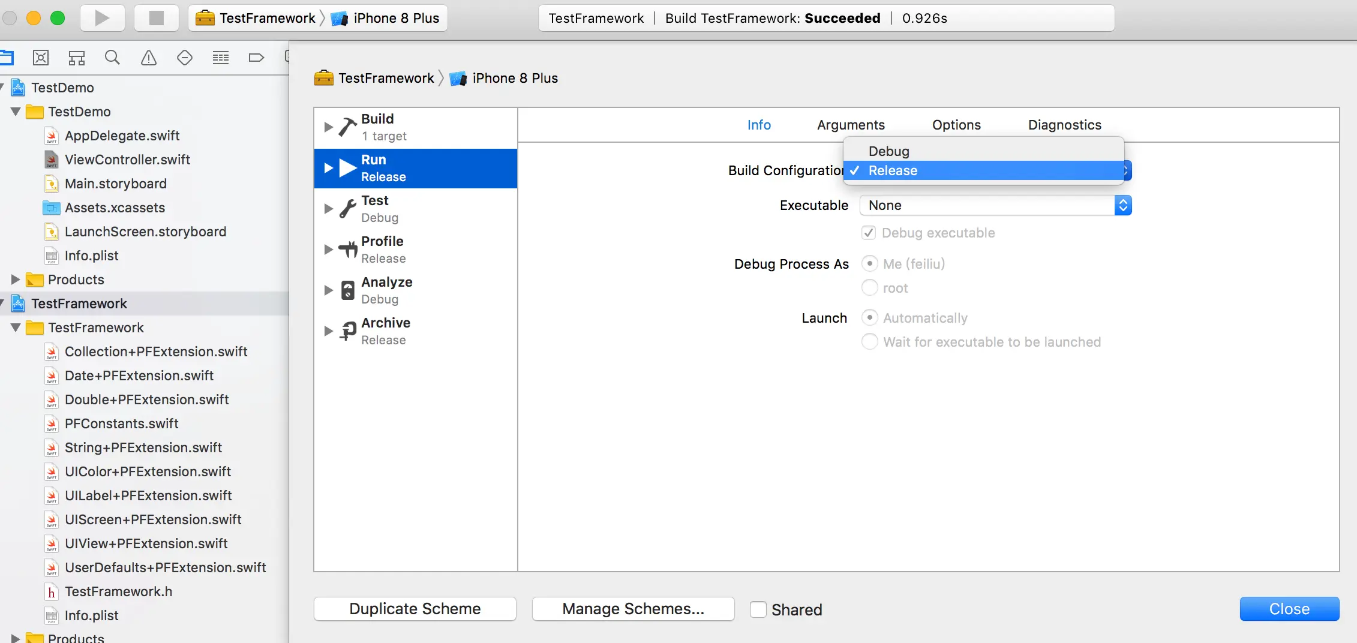Select the Me (feiliu) radio button

tap(869, 264)
